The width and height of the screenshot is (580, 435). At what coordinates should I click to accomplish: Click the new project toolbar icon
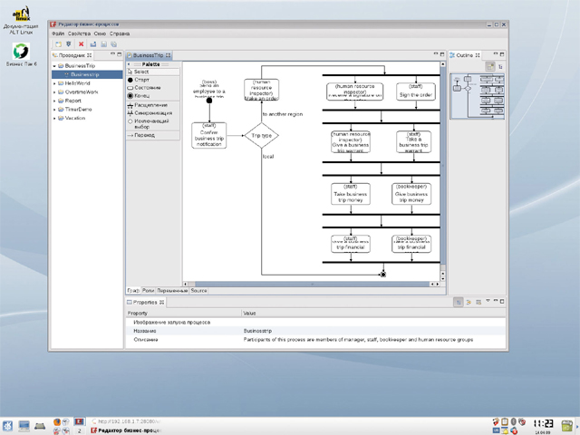[x=58, y=44]
